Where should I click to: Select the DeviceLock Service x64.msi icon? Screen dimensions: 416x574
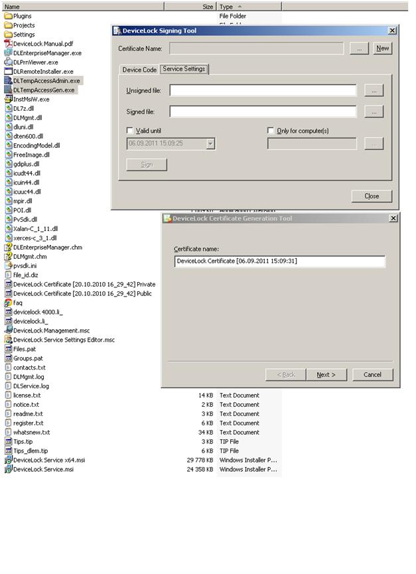point(8,460)
